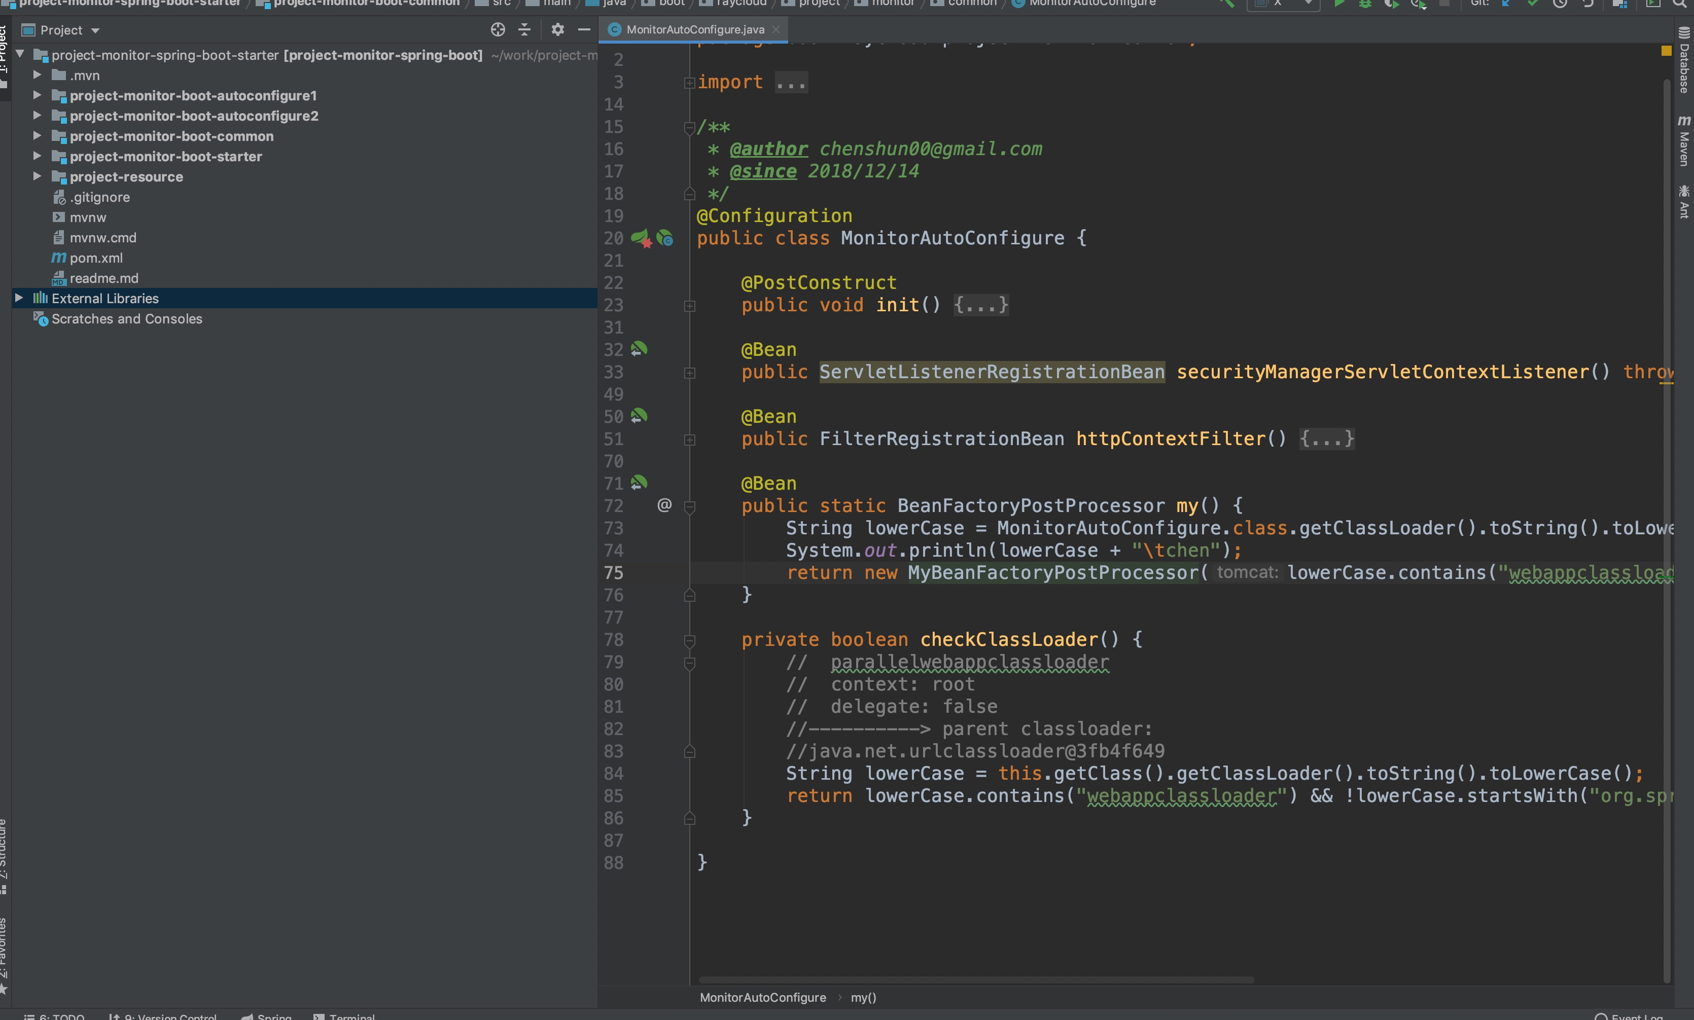This screenshot has height=1020, width=1694.
Task: Click the editor horizontal scrollbar
Action: click(976, 979)
